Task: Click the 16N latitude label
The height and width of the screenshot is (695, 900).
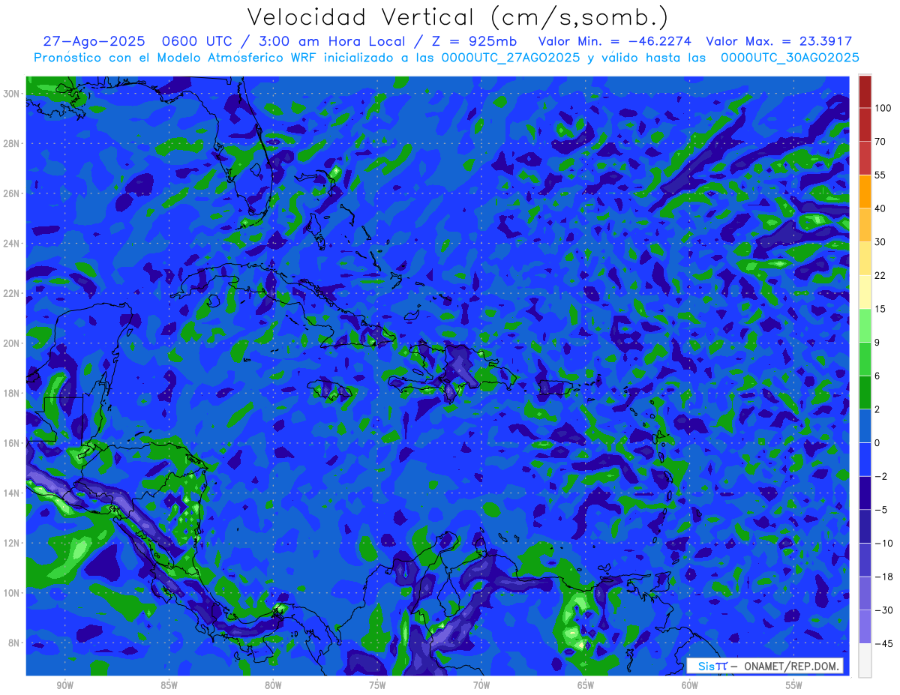Action: pyautogui.click(x=13, y=443)
